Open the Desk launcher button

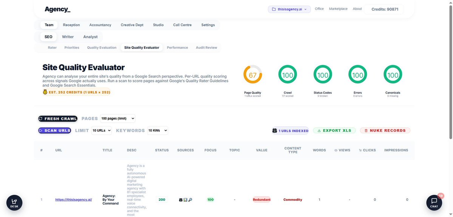pos(14,203)
